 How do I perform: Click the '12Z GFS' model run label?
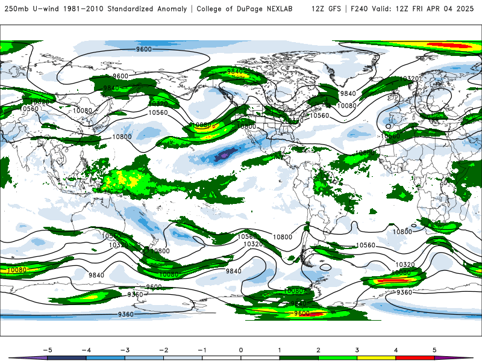click(x=326, y=9)
